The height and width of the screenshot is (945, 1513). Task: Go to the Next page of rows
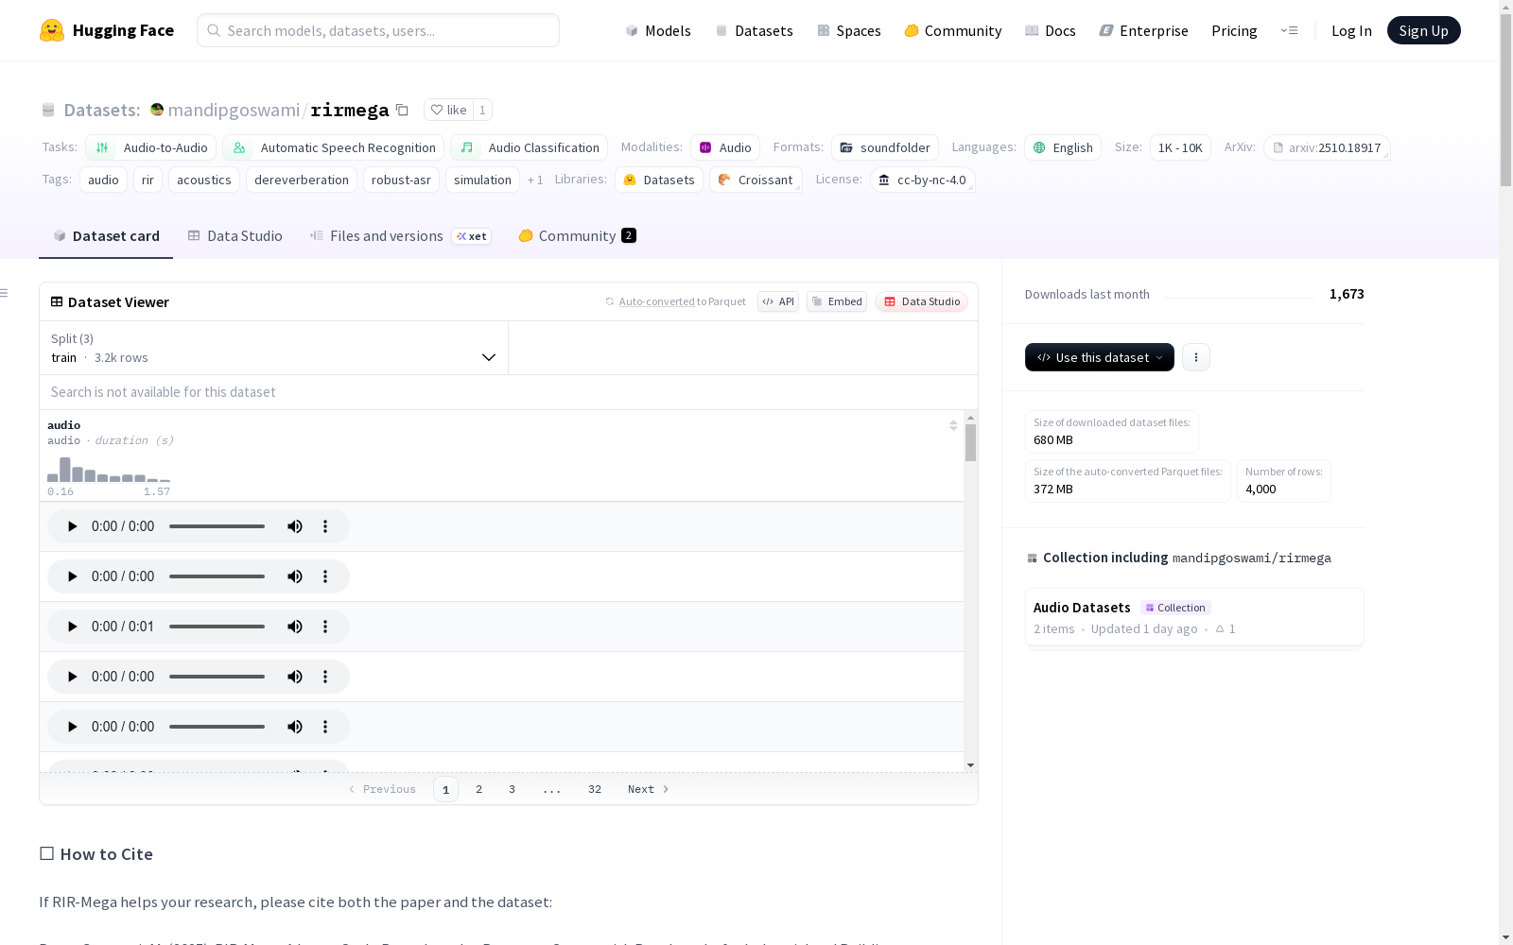tap(649, 789)
